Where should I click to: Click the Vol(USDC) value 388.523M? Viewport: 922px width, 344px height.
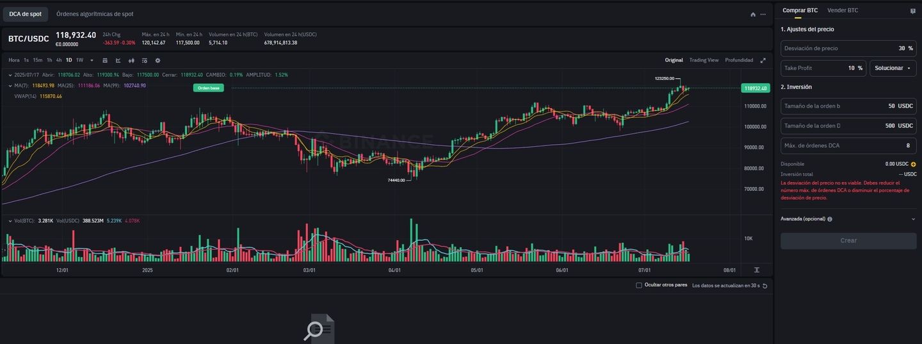coord(93,220)
